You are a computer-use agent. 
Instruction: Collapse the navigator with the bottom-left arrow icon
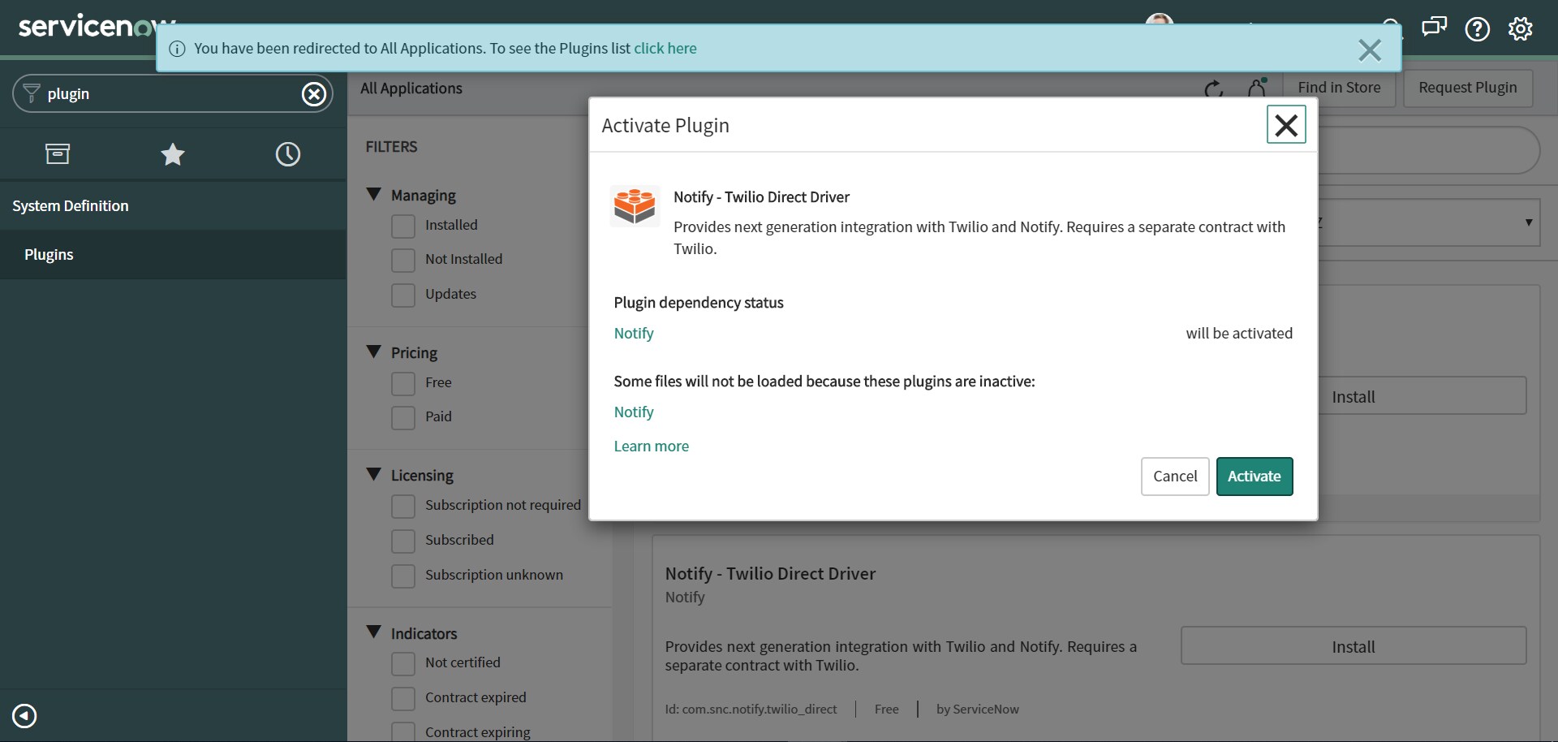[x=24, y=716]
